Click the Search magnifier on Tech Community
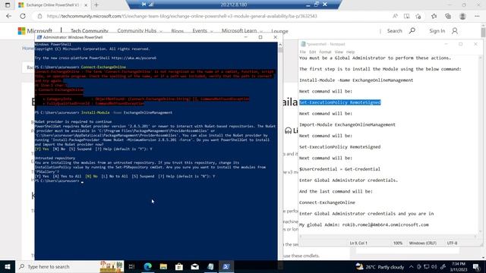This screenshot has height=273, width=486. point(412,30)
